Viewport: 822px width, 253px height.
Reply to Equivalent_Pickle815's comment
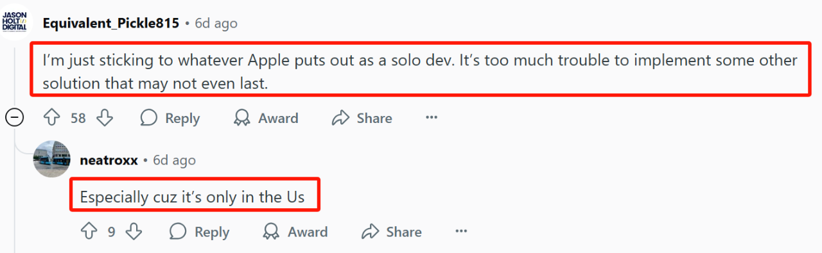(x=170, y=118)
